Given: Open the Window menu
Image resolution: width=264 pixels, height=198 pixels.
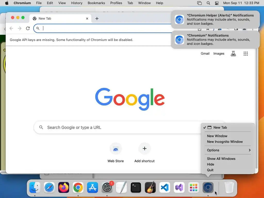Looking at the screenshot, I should (x=144, y=3).
